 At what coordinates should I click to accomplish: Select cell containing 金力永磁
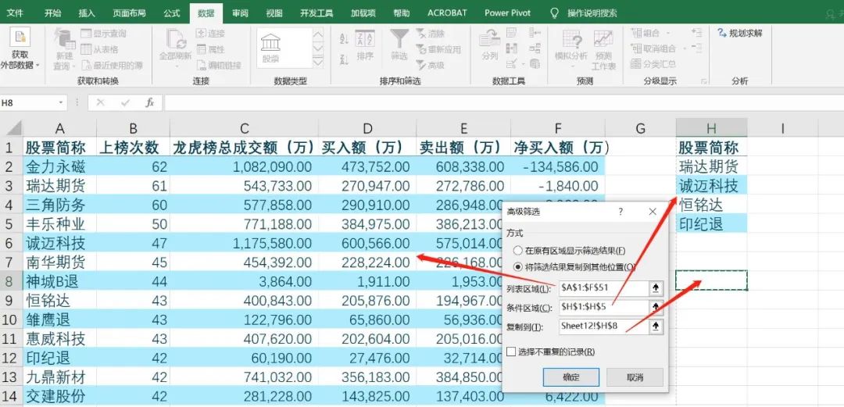tap(59, 166)
